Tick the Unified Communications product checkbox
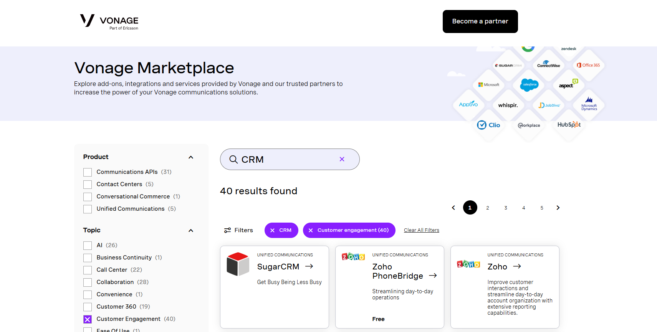Image resolution: width=657 pixels, height=332 pixels. [x=88, y=209]
